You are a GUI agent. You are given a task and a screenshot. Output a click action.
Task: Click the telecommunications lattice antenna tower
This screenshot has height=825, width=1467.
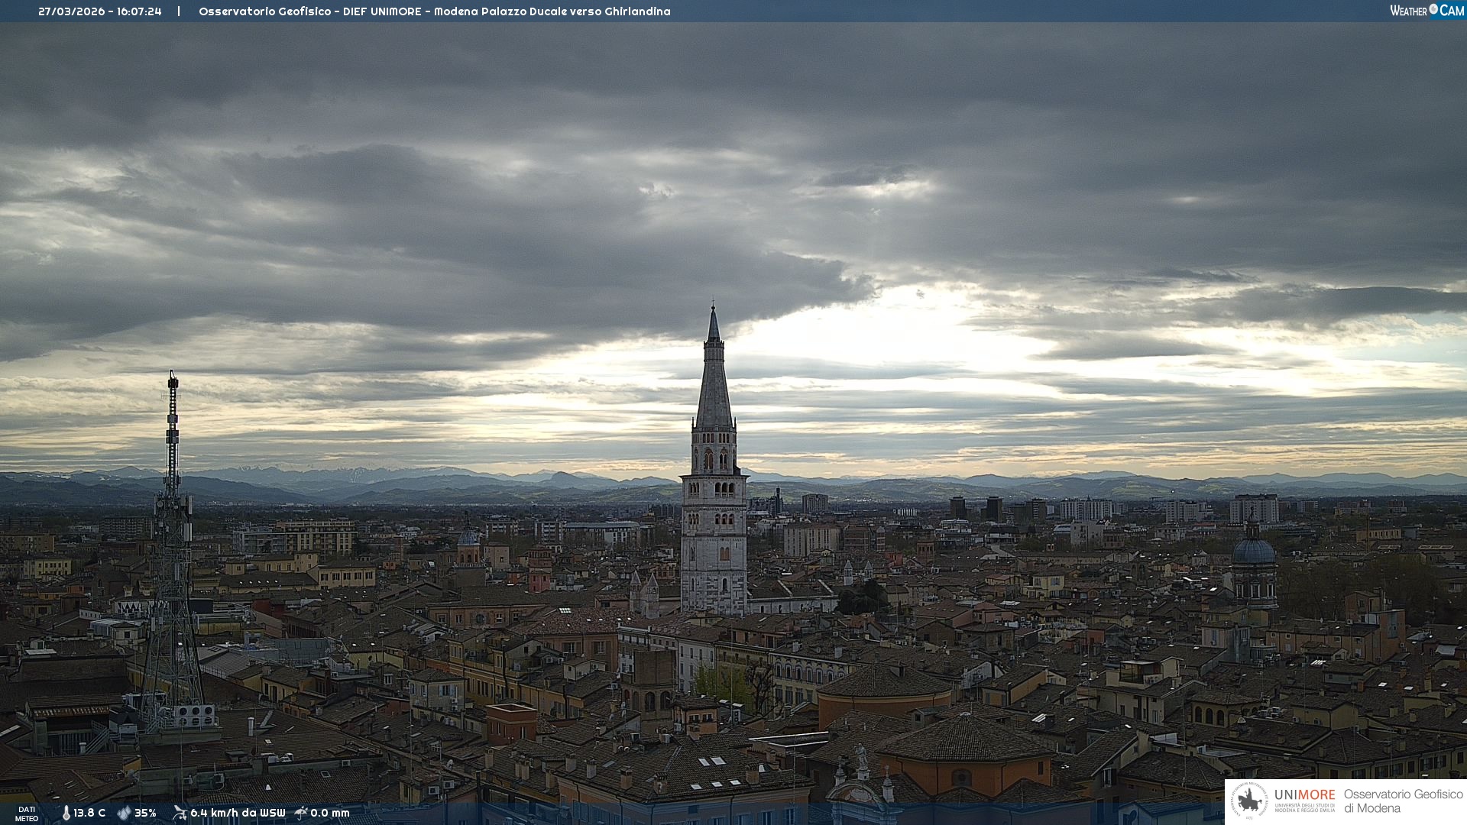click(173, 550)
